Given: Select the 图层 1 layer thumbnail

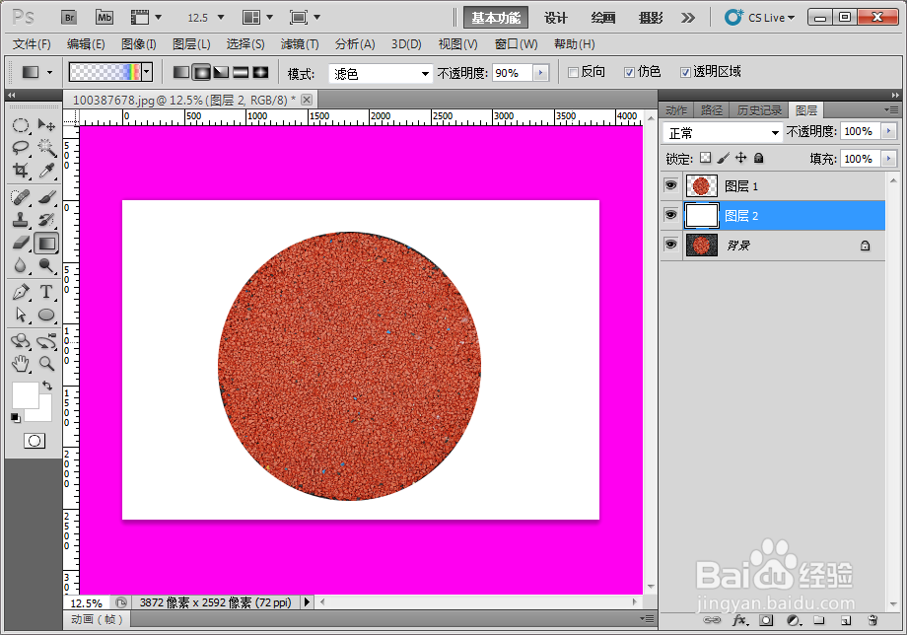Looking at the screenshot, I should pyautogui.click(x=702, y=185).
